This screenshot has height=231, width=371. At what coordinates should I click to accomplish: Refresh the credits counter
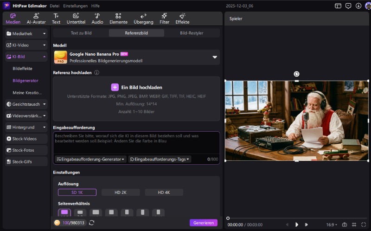(92, 223)
